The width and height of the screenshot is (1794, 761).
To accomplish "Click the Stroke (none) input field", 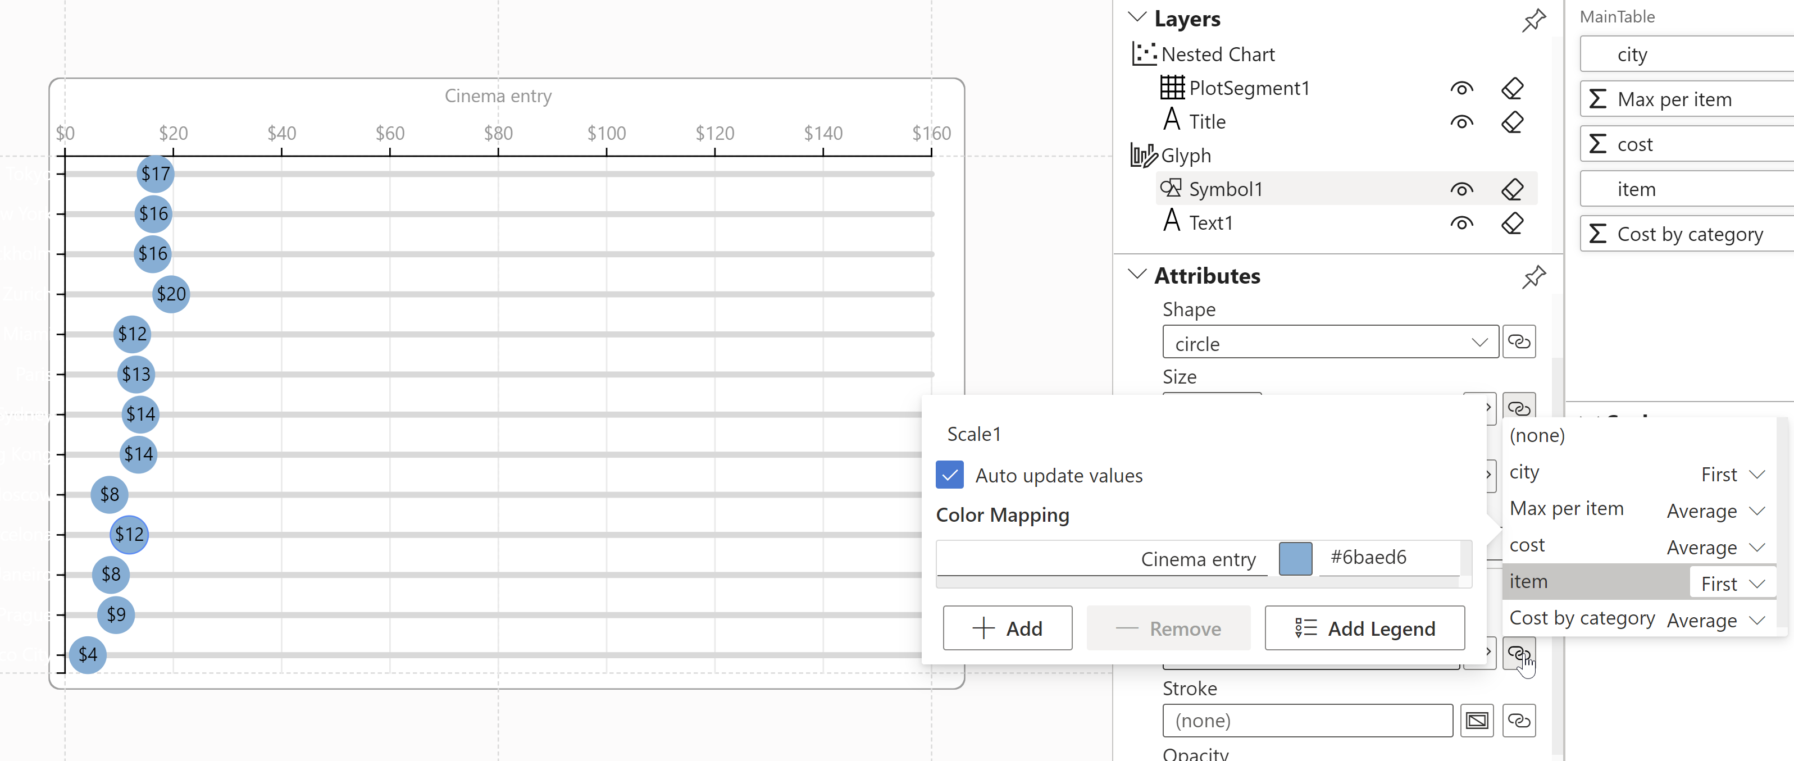I will tap(1307, 721).
